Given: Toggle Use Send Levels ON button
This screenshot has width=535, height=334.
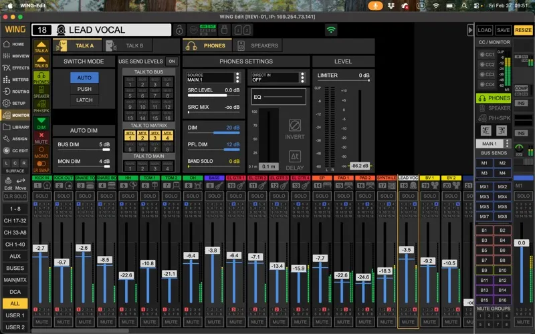Looking at the screenshot, I should point(172,61).
